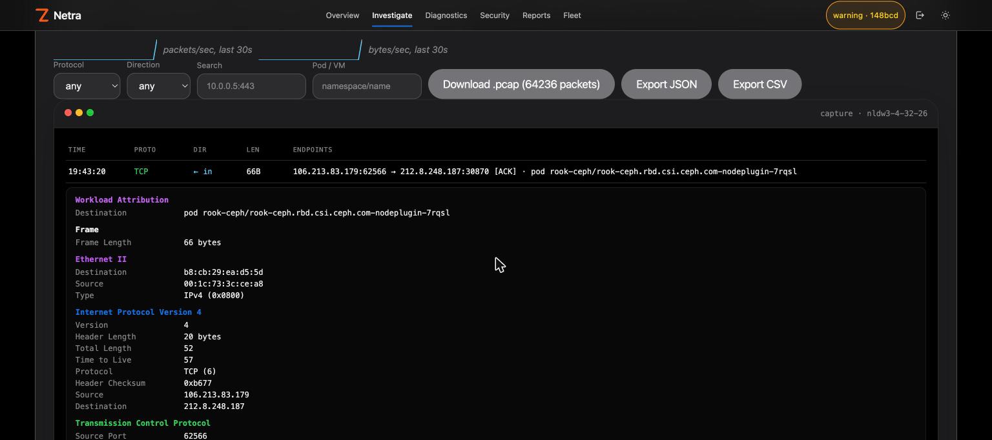Screen dimensions: 992x440
Task: Click the IPv4 (0x0800) type value
Action: (214, 295)
